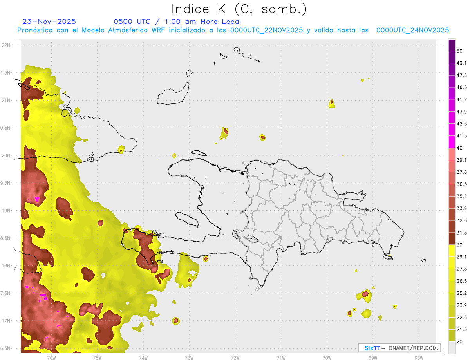470x363 pixels.
Task: Click the "20" colorbar value
Action: click(460, 341)
